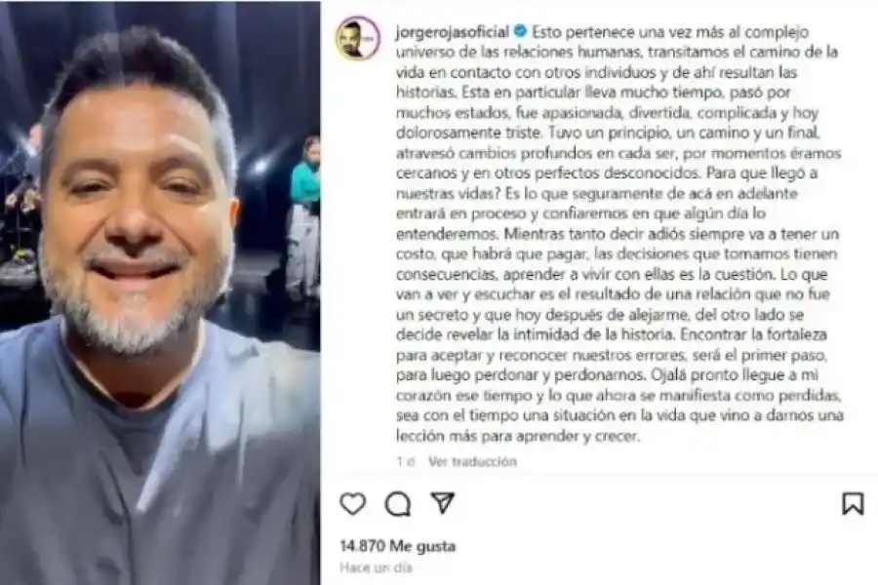Like the post with the heart icon
The image size is (878, 585).
pos(353,504)
